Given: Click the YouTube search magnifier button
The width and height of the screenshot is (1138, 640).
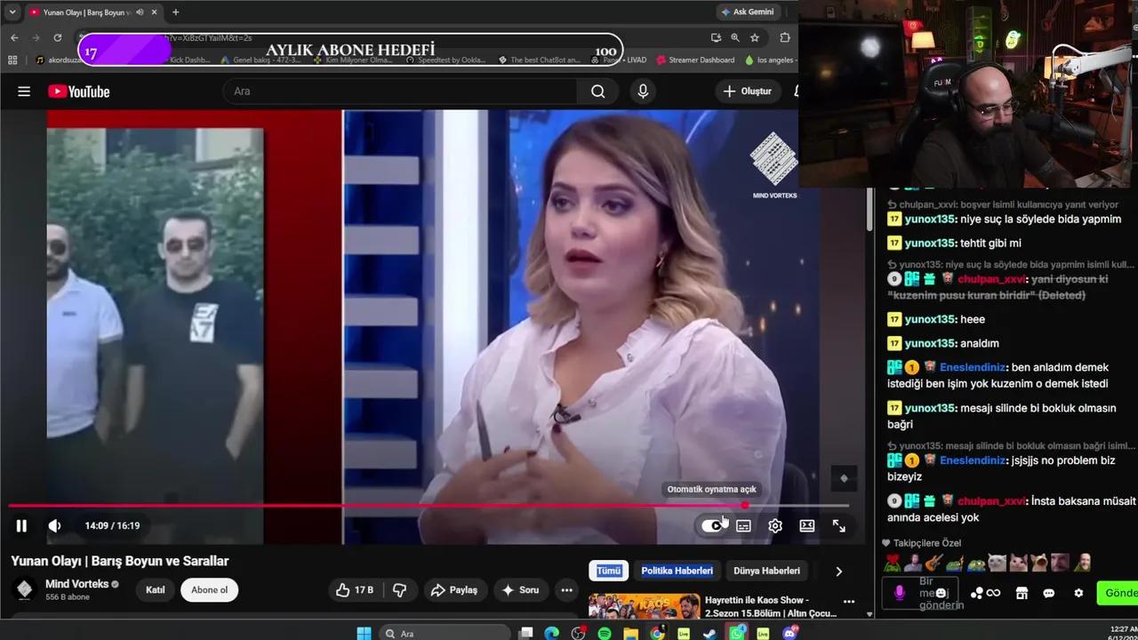Looking at the screenshot, I should [x=598, y=92].
